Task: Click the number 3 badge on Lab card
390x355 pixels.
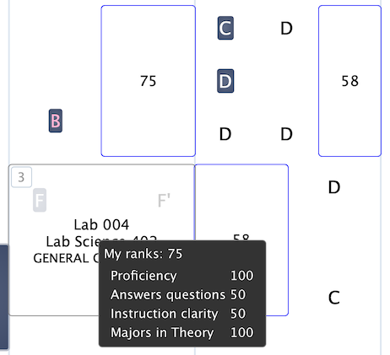Action: [21, 177]
